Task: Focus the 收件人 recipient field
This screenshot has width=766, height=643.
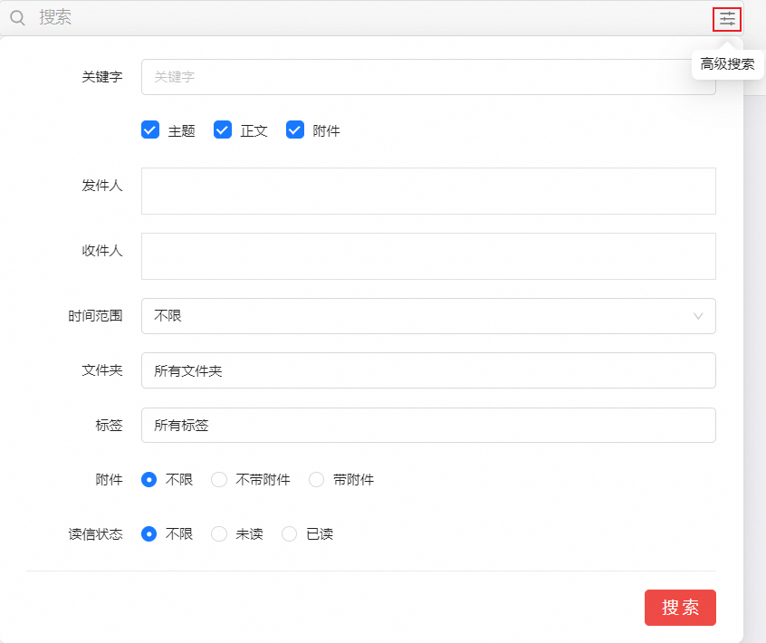Action: pyautogui.click(x=427, y=256)
